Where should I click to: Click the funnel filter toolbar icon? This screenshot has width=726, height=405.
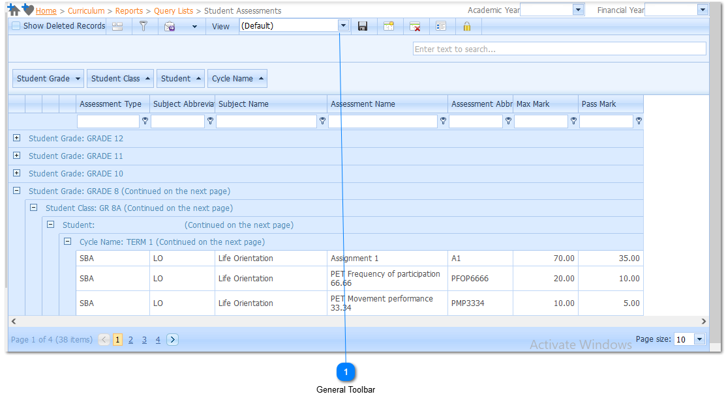coord(144,26)
